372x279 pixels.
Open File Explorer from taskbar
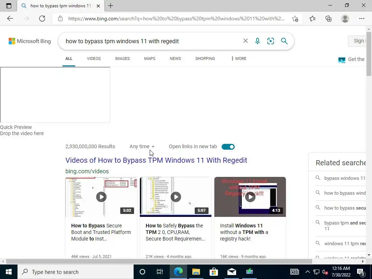pos(196,272)
